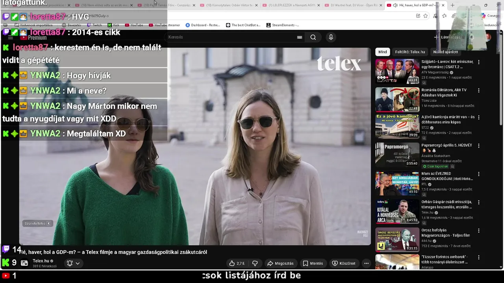The height and width of the screenshot is (283, 504).
Task: Open options for Tízezer forintos emberek video
Action: coord(479,257)
